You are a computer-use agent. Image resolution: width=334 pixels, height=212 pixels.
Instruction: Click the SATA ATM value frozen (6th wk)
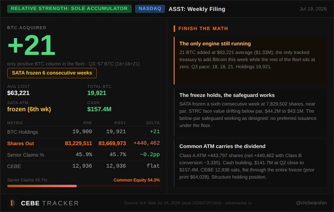tap(29, 109)
